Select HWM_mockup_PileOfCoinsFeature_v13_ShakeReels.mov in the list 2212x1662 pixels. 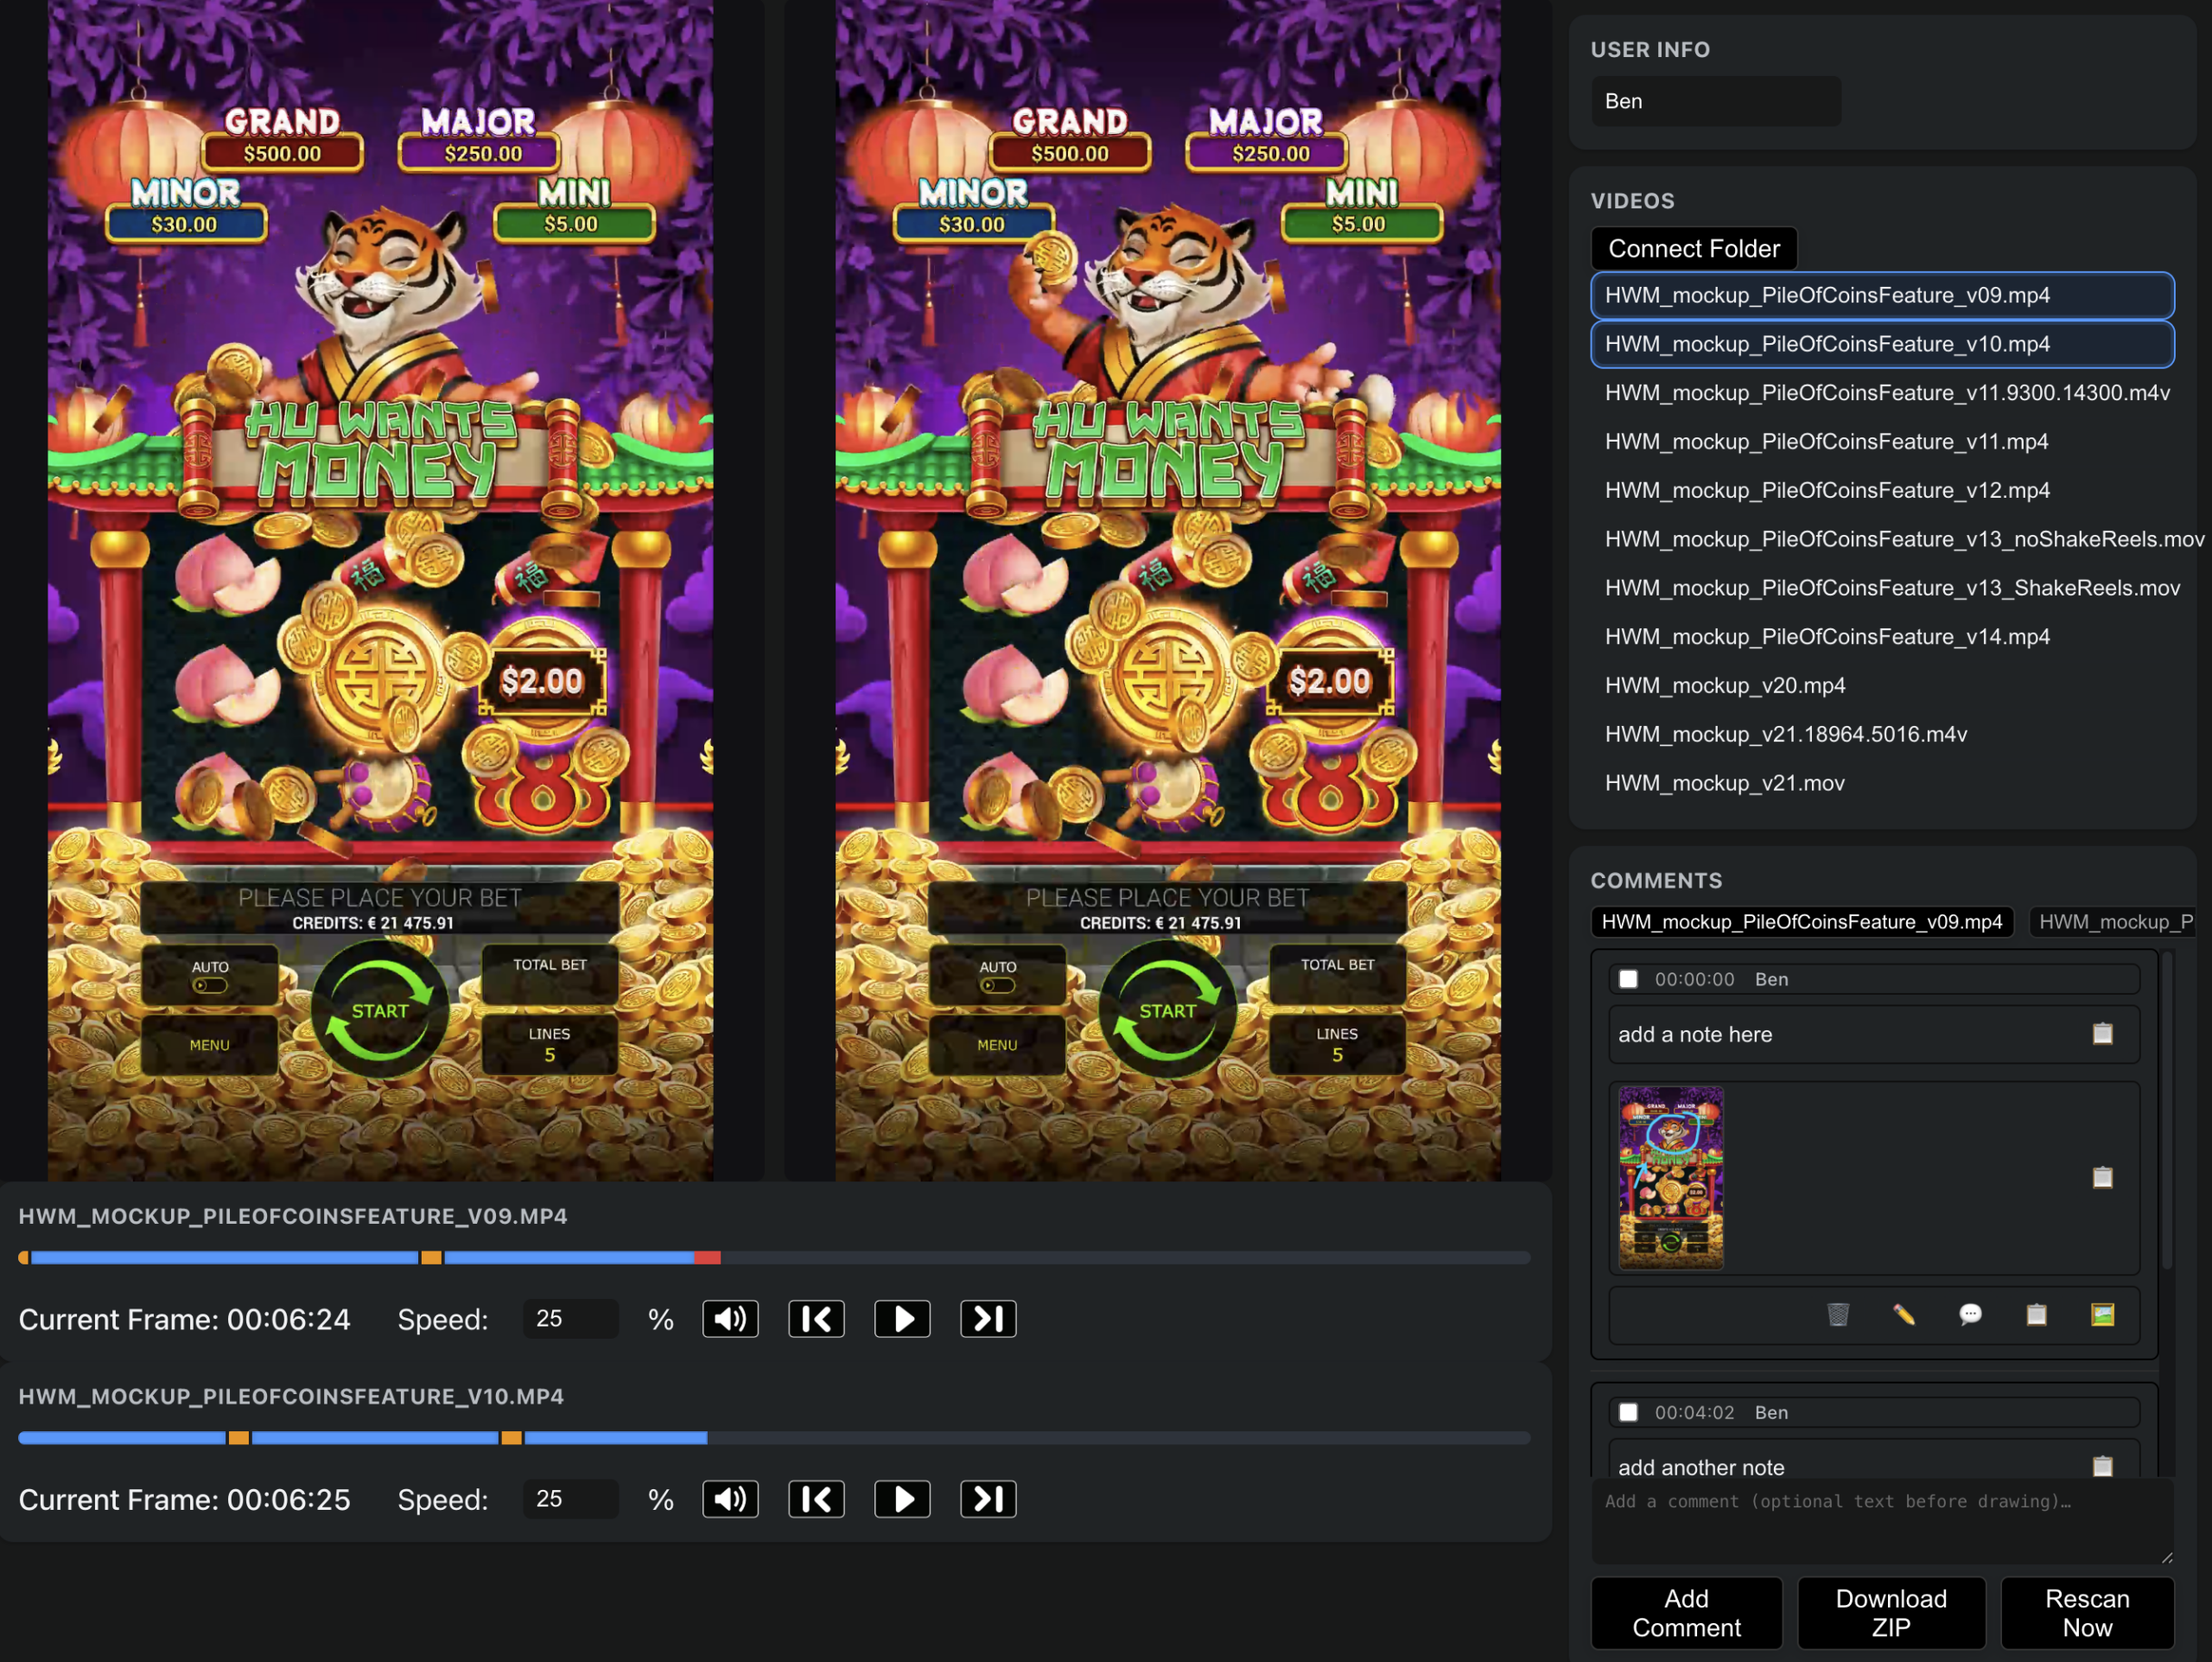(x=1882, y=588)
